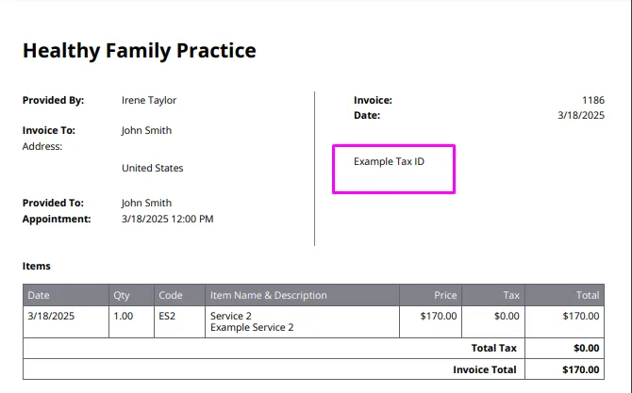Viewport: 632px width, 393px height.
Task: Click the invoice date 3/18/2025 value
Action: (x=581, y=115)
